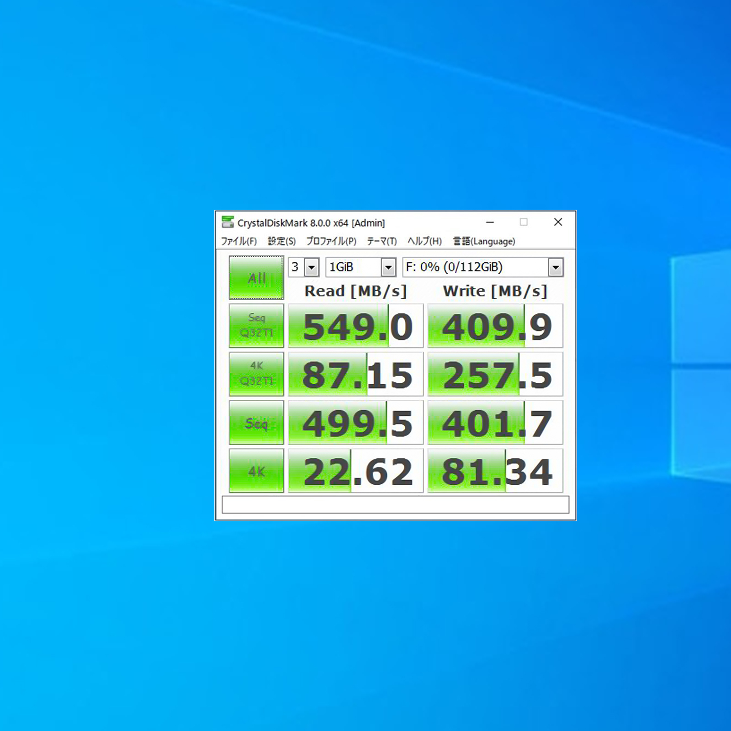The image size is (731, 731).
Task: Expand the F: drive selection dropdown
Action: tap(556, 267)
